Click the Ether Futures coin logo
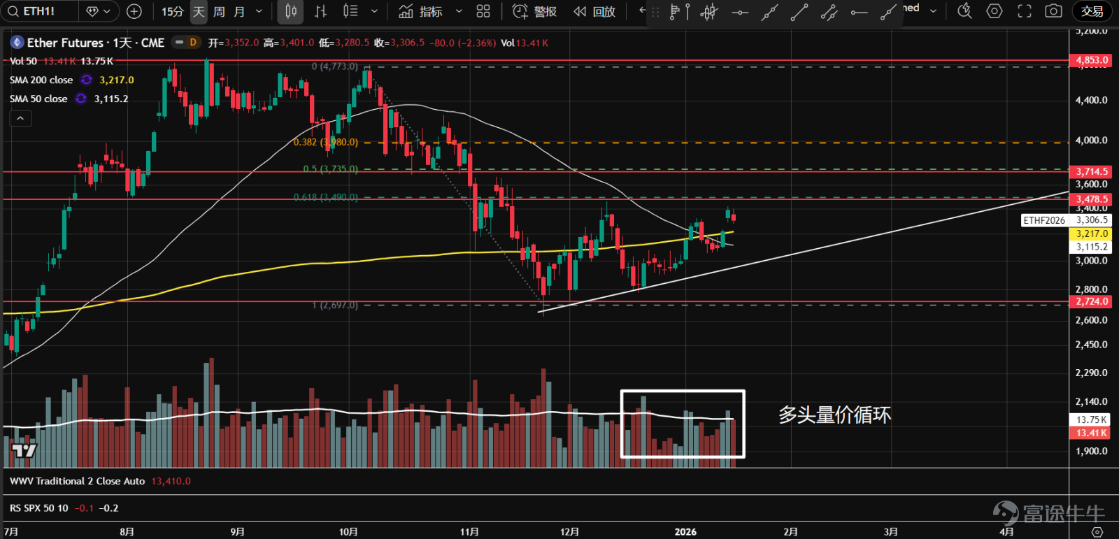Image resolution: width=1119 pixels, height=539 pixels. pyautogui.click(x=17, y=43)
